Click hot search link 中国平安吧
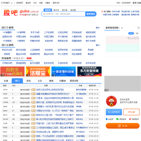 [107, 14]
